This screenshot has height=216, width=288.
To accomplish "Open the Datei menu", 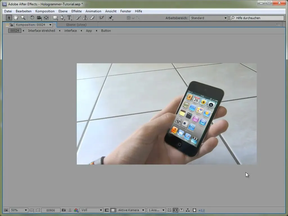I will pyautogui.click(x=8, y=11).
